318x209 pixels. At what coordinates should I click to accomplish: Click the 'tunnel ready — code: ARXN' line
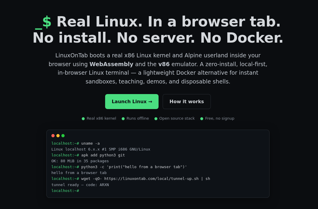[80, 185]
